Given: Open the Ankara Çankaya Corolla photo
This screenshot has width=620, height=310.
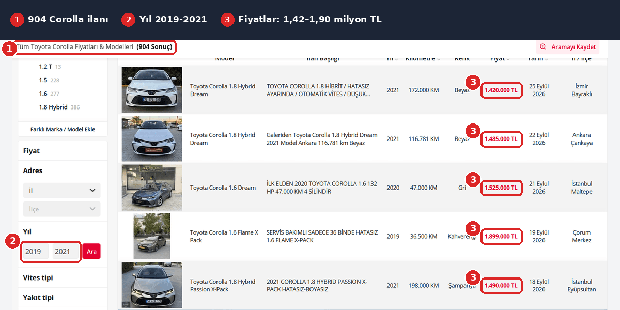Looking at the screenshot, I should point(152,138).
